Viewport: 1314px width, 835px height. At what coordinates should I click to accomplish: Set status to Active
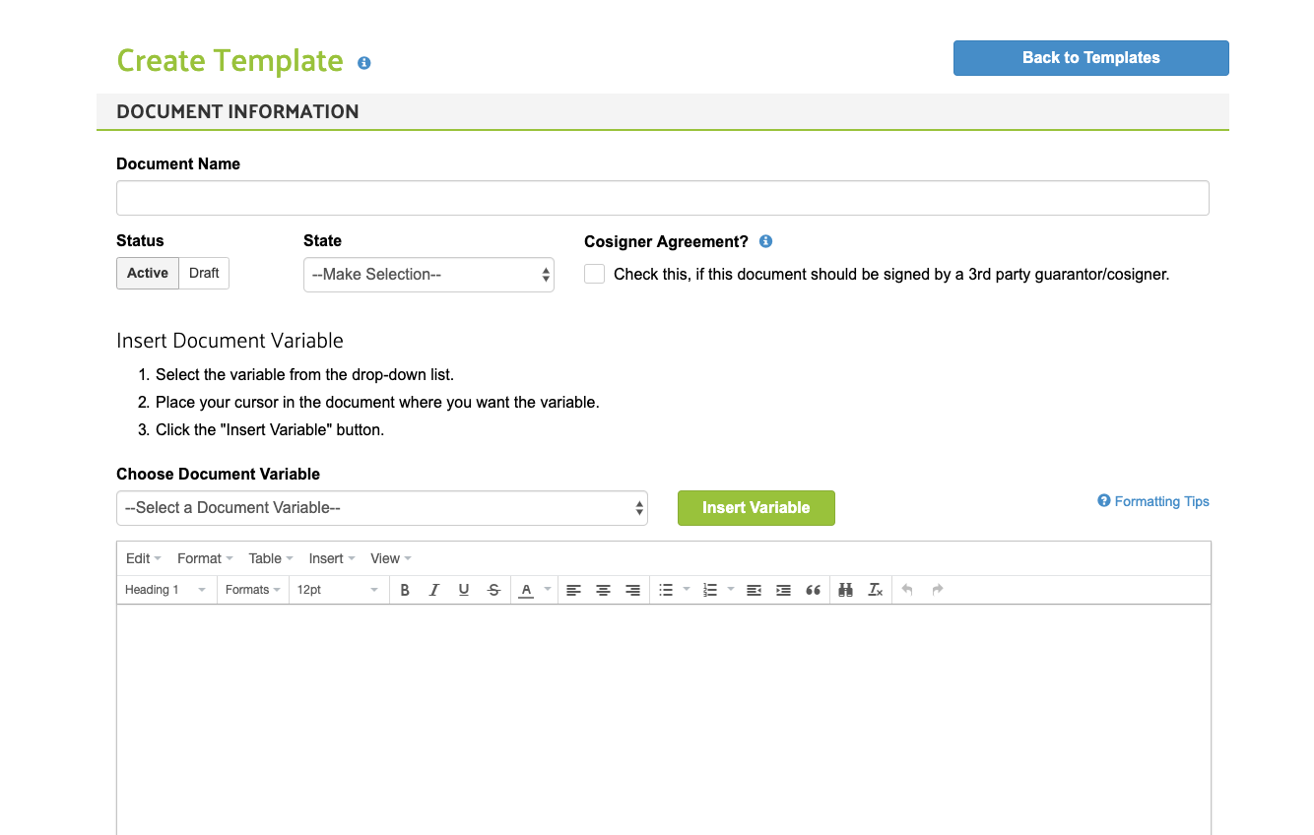[x=148, y=273]
